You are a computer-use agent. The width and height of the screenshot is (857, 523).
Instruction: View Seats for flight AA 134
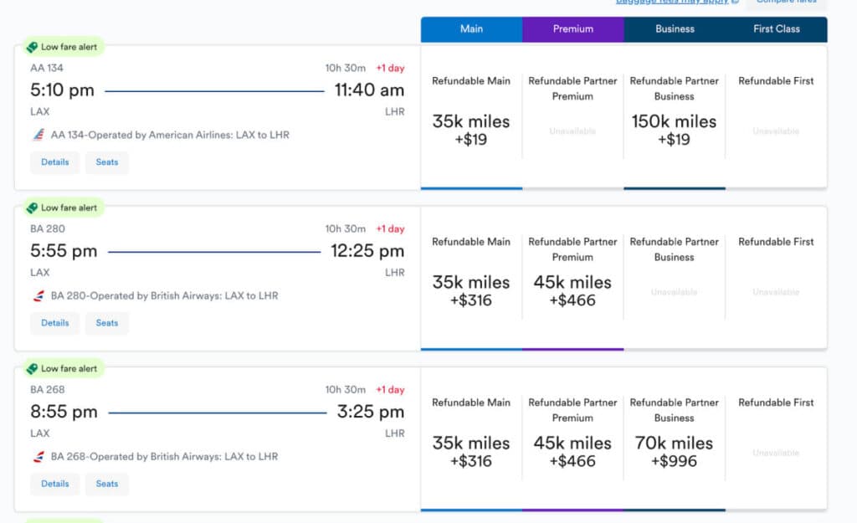(107, 162)
